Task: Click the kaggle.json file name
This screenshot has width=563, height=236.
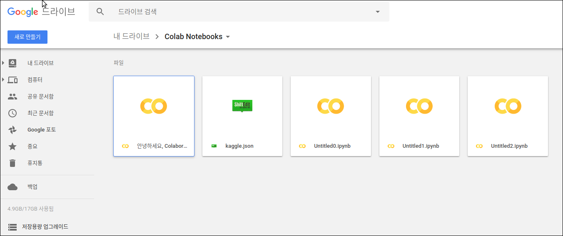Action: [239, 146]
